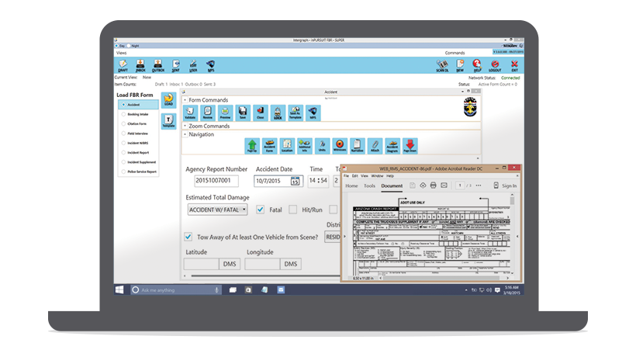Click the Load form button icon
The height and width of the screenshot is (357, 636).
[168, 99]
